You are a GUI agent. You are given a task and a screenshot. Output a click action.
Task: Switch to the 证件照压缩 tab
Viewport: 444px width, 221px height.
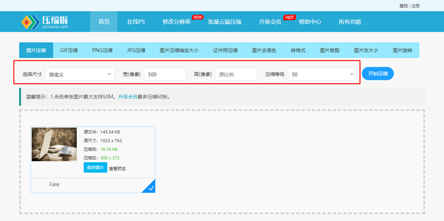225,51
